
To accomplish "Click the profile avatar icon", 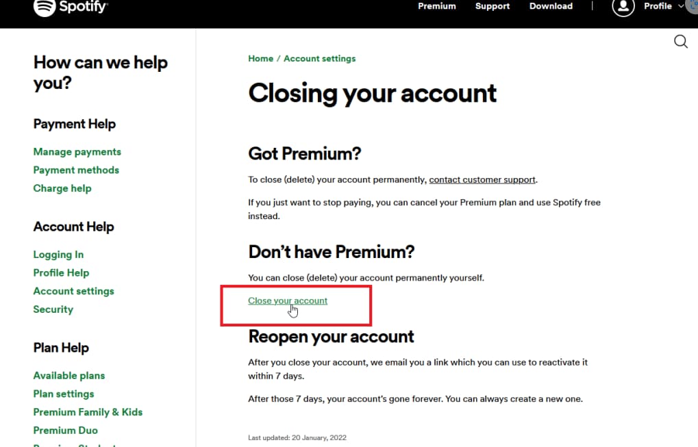I will tap(623, 7).
